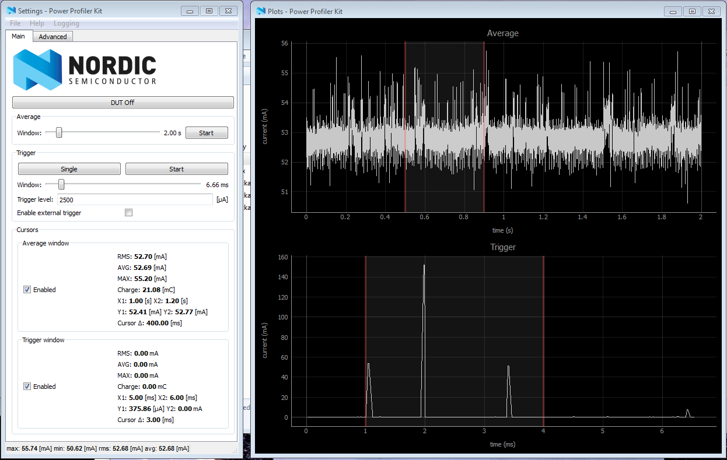
Task: Close the Settings window
Action: [x=229, y=10]
